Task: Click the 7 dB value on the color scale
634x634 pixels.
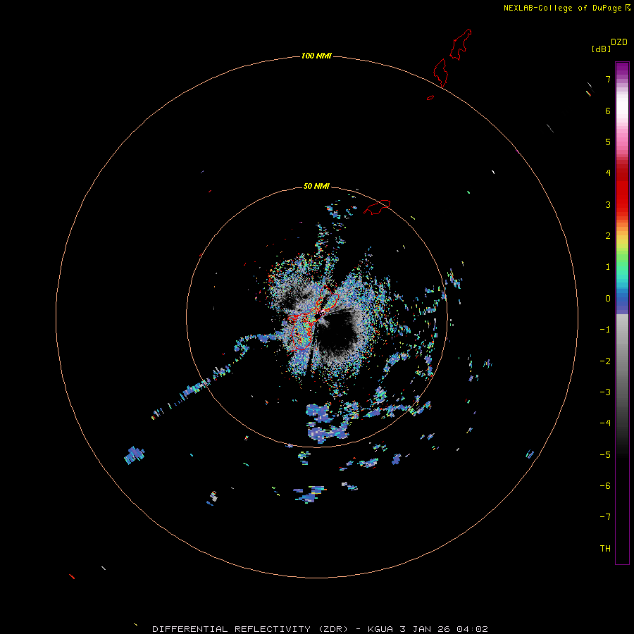Action: (608, 79)
